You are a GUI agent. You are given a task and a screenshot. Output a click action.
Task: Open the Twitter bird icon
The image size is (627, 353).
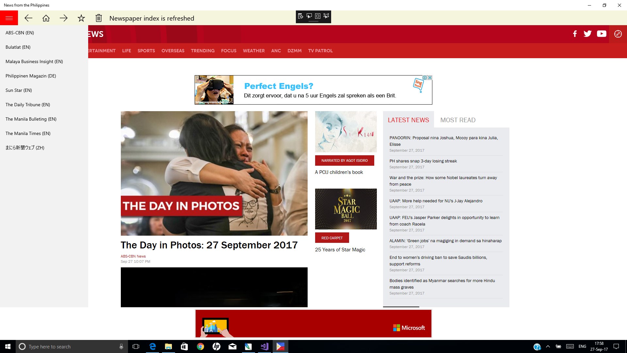(x=587, y=34)
